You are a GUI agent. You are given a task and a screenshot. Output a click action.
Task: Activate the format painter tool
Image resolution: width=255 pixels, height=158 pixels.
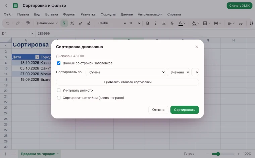point(28,23)
